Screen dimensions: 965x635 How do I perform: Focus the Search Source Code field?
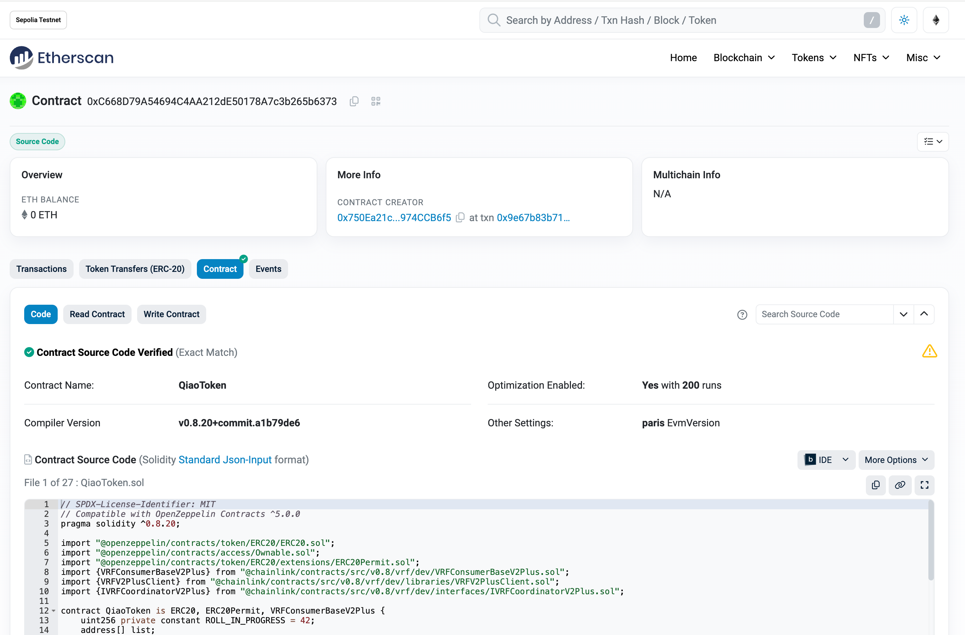824,314
